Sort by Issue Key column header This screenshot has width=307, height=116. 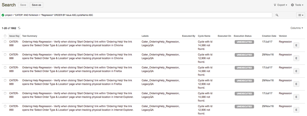click(x=14, y=36)
